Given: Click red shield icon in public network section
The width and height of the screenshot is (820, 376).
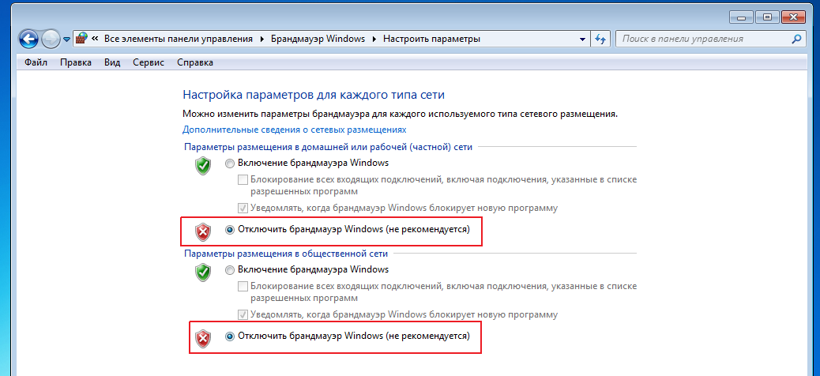Looking at the screenshot, I should click(203, 339).
